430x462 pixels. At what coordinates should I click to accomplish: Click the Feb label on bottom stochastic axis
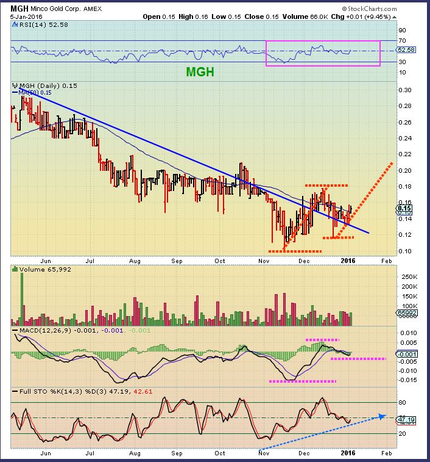[x=387, y=453]
